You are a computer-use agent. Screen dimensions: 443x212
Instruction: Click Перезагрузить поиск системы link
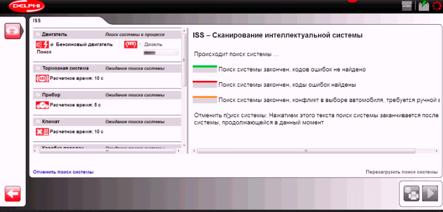coord(402,172)
